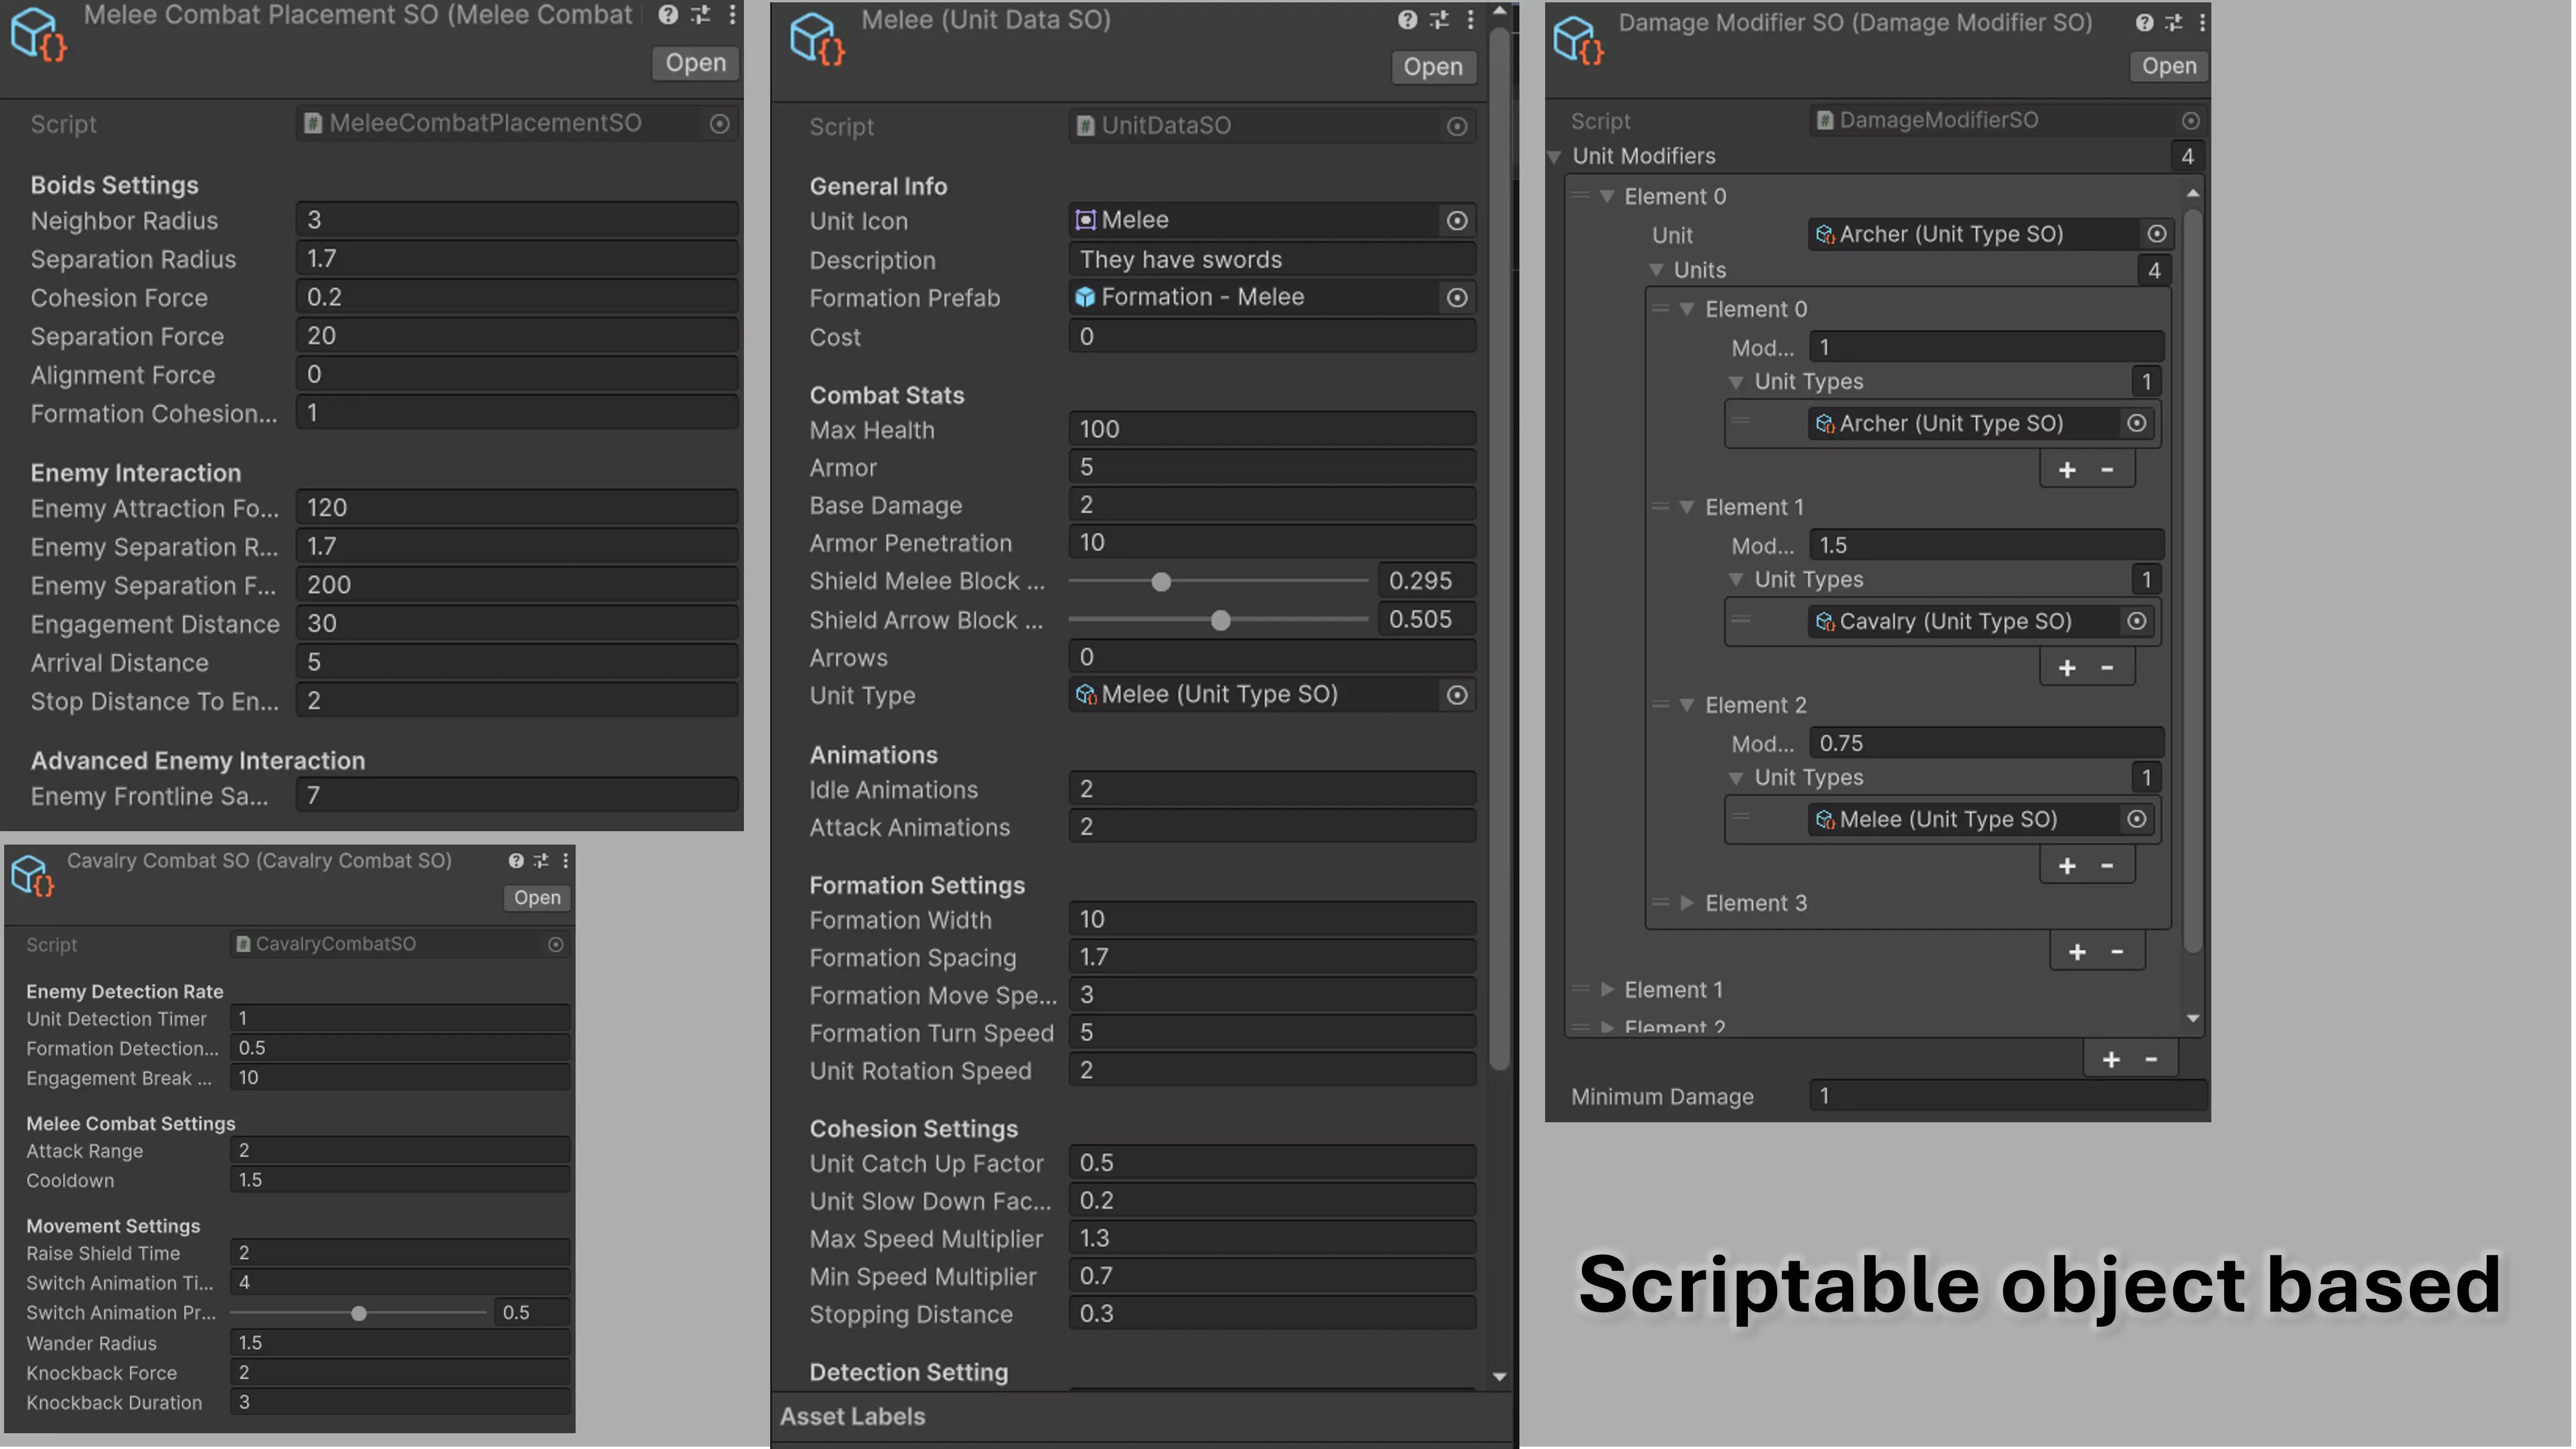This screenshot has height=1449, width=2576.
Task: Click object picker for Formation Prefab field
Action: (x=1457, y=297)
